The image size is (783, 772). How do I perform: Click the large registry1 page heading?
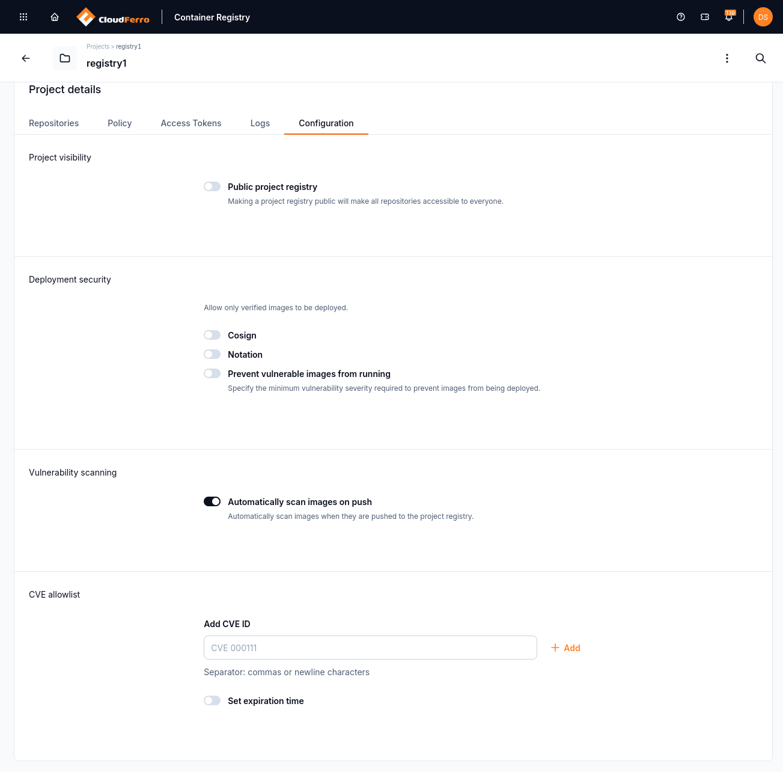click(x=106, y=63)
